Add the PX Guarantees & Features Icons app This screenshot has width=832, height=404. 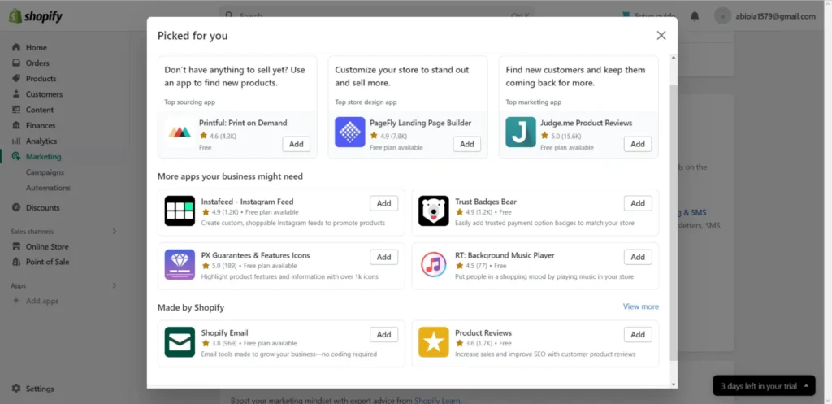pyautogui.click(x=384, y=257)
